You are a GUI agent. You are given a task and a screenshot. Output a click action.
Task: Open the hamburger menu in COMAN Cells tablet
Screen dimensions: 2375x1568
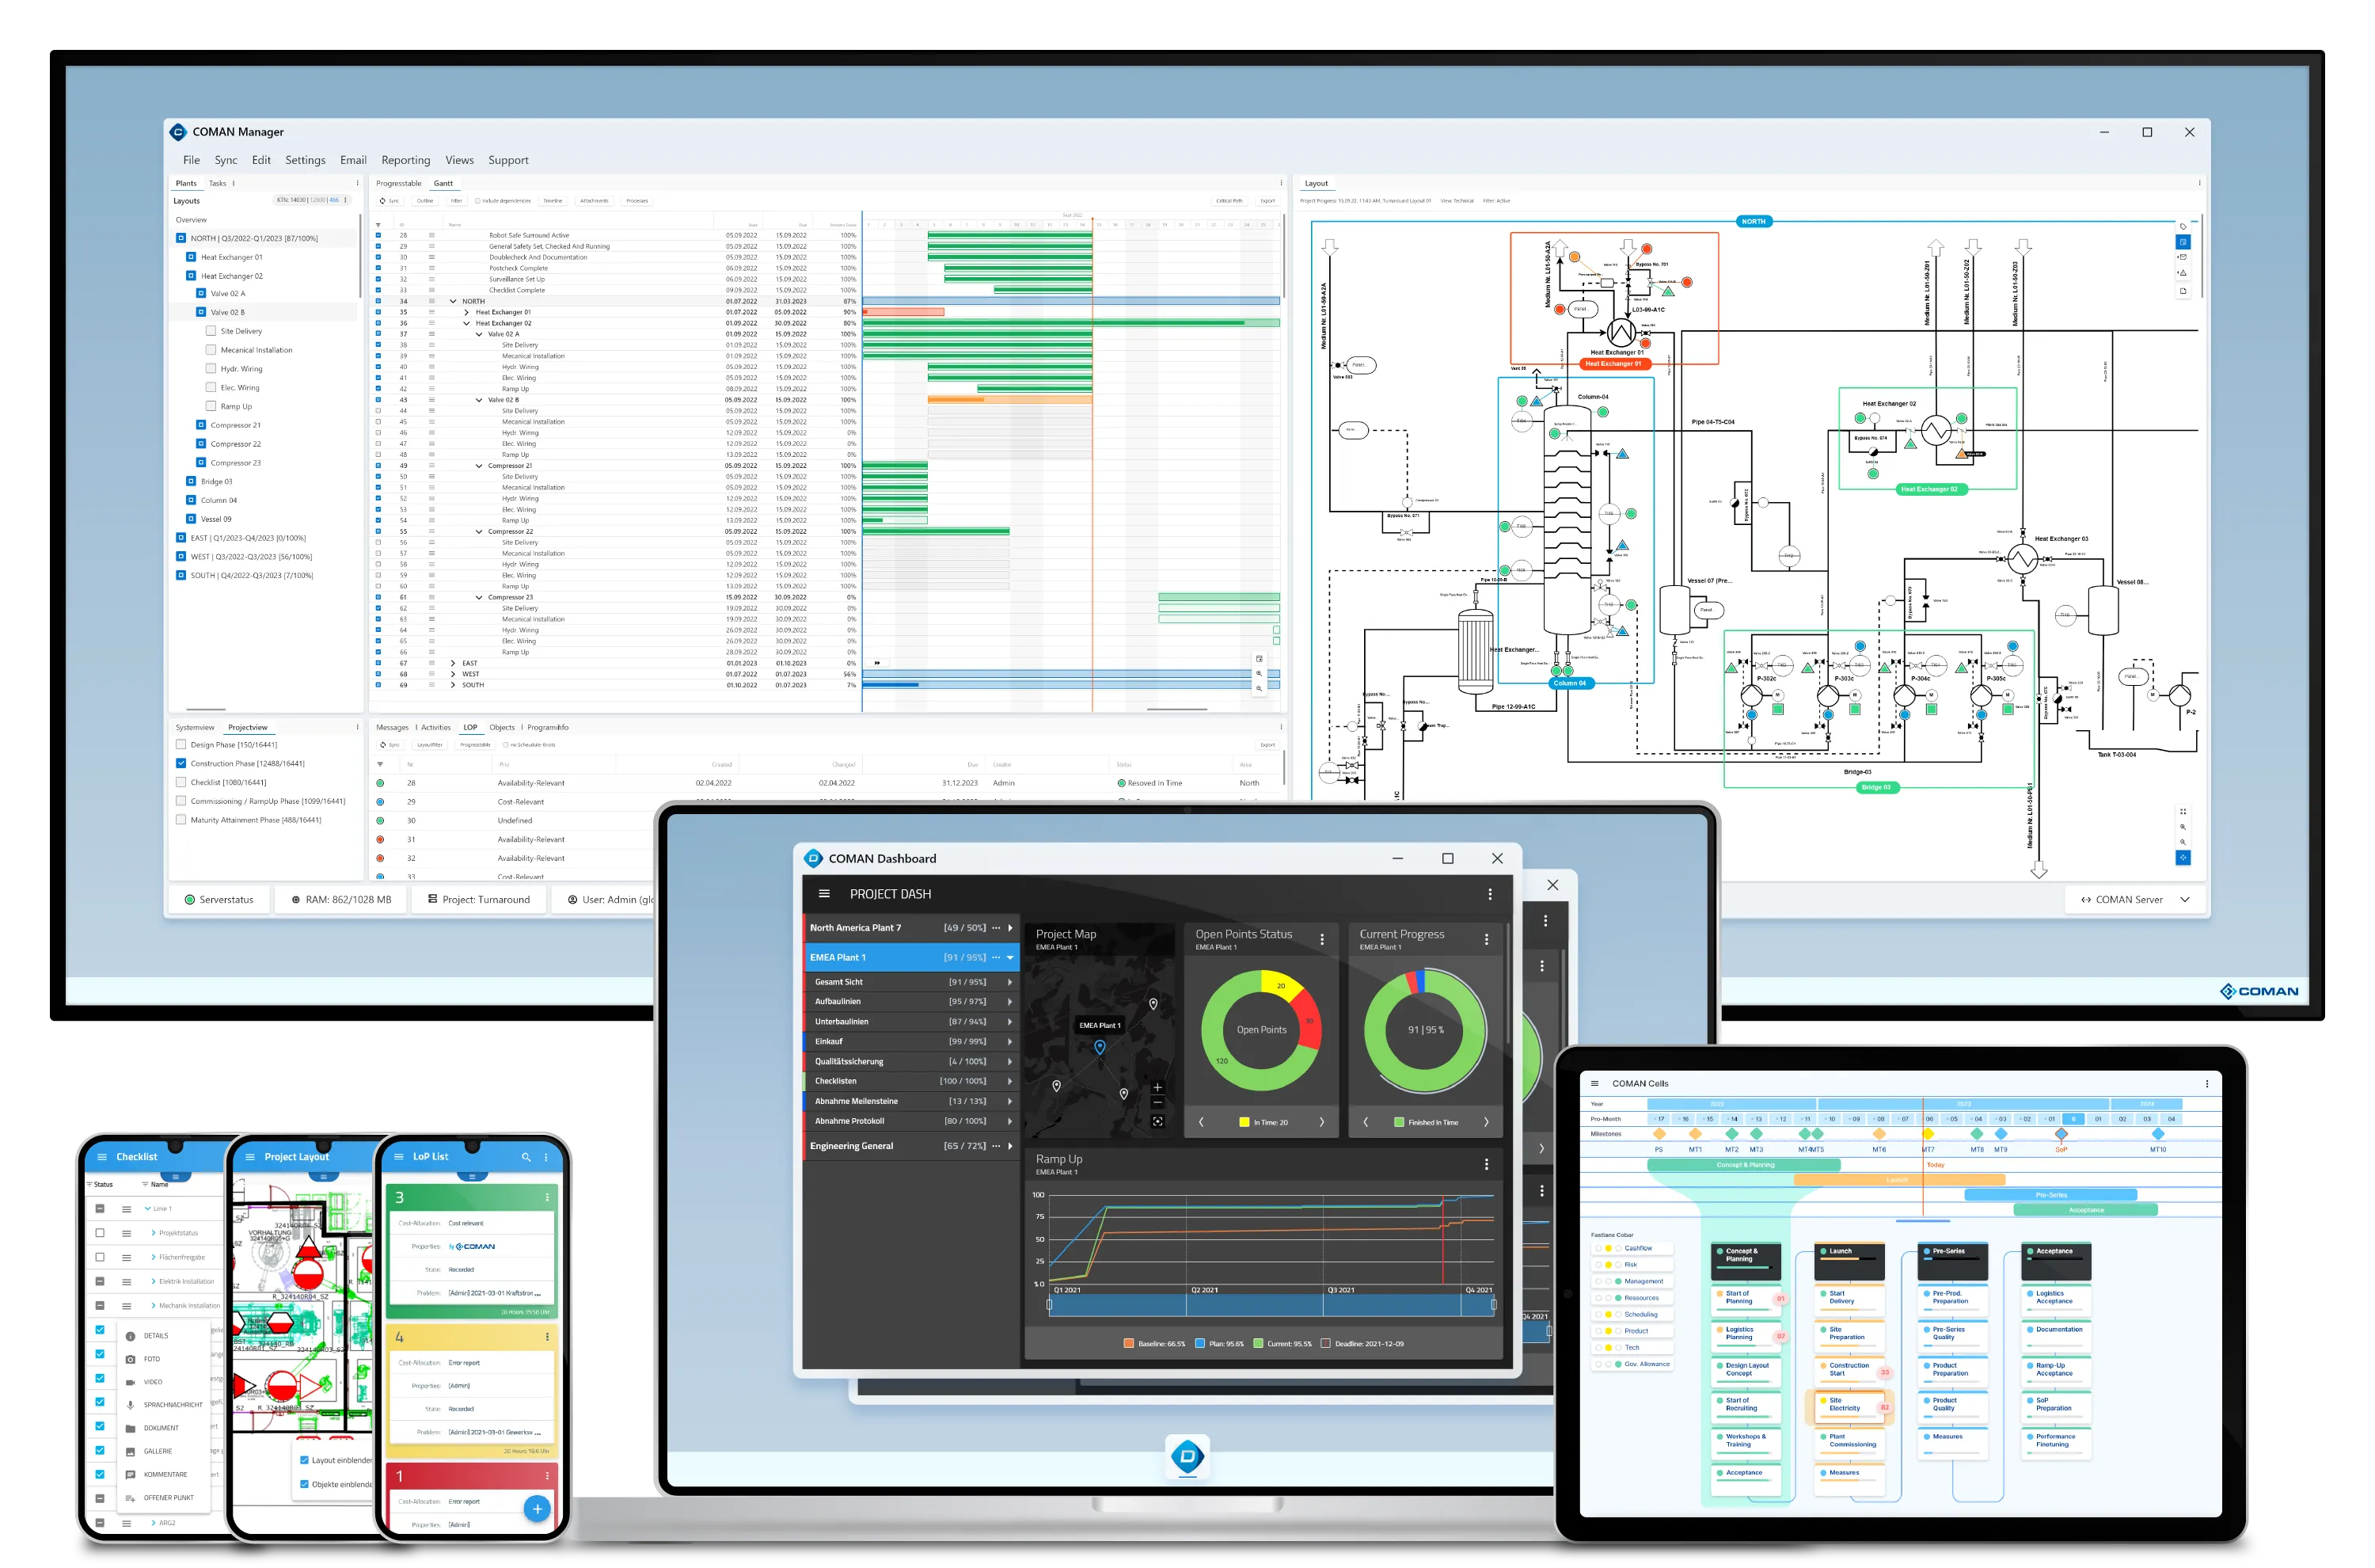click(1594, 1083)
